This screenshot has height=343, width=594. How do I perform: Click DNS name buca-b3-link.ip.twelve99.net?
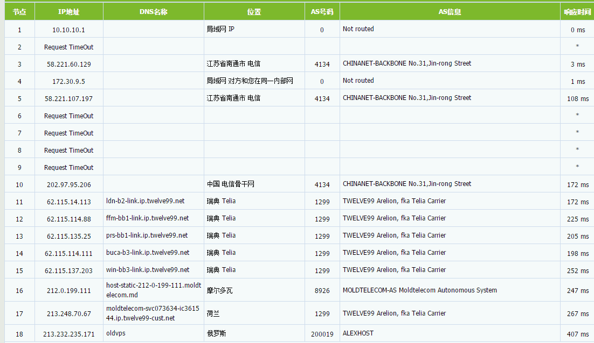148,253
